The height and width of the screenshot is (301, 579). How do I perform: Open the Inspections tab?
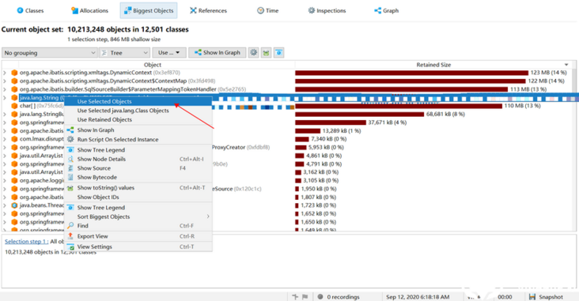pyautogui.click(x=327, y=11)
